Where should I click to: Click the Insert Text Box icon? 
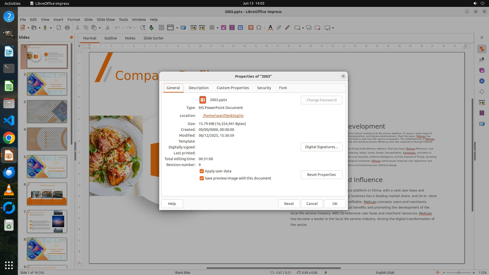251,28
